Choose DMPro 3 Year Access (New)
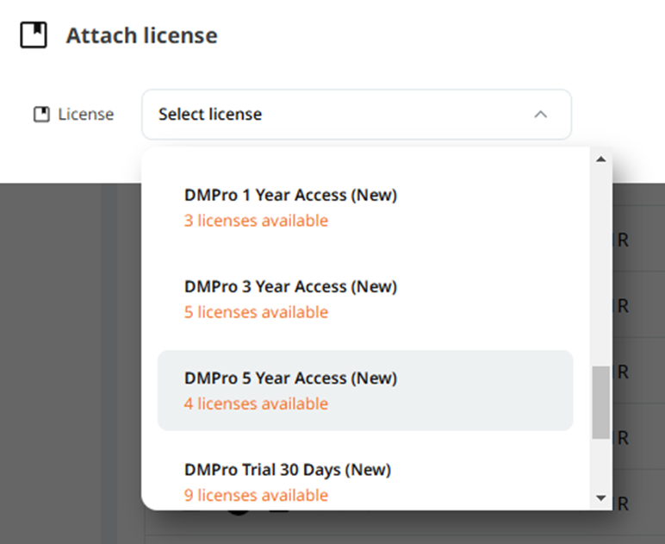Screen dimensions: 665x544 (x=365, y=299)
